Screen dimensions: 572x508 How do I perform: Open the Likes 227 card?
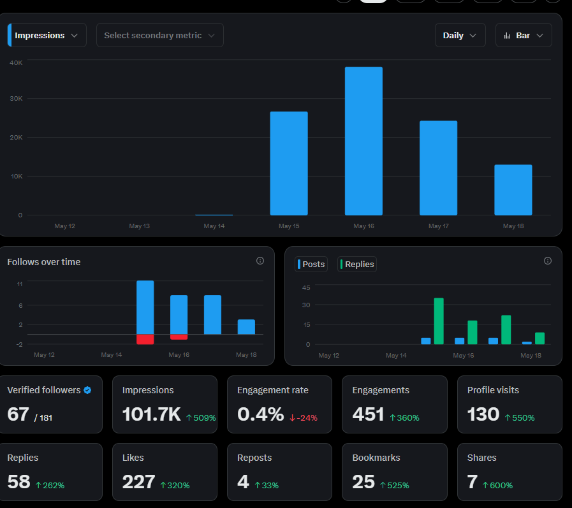pos(165,472)
